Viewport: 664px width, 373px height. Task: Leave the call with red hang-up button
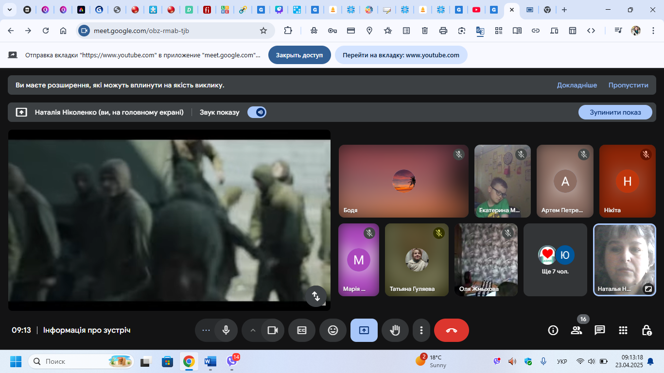[452, 330]
